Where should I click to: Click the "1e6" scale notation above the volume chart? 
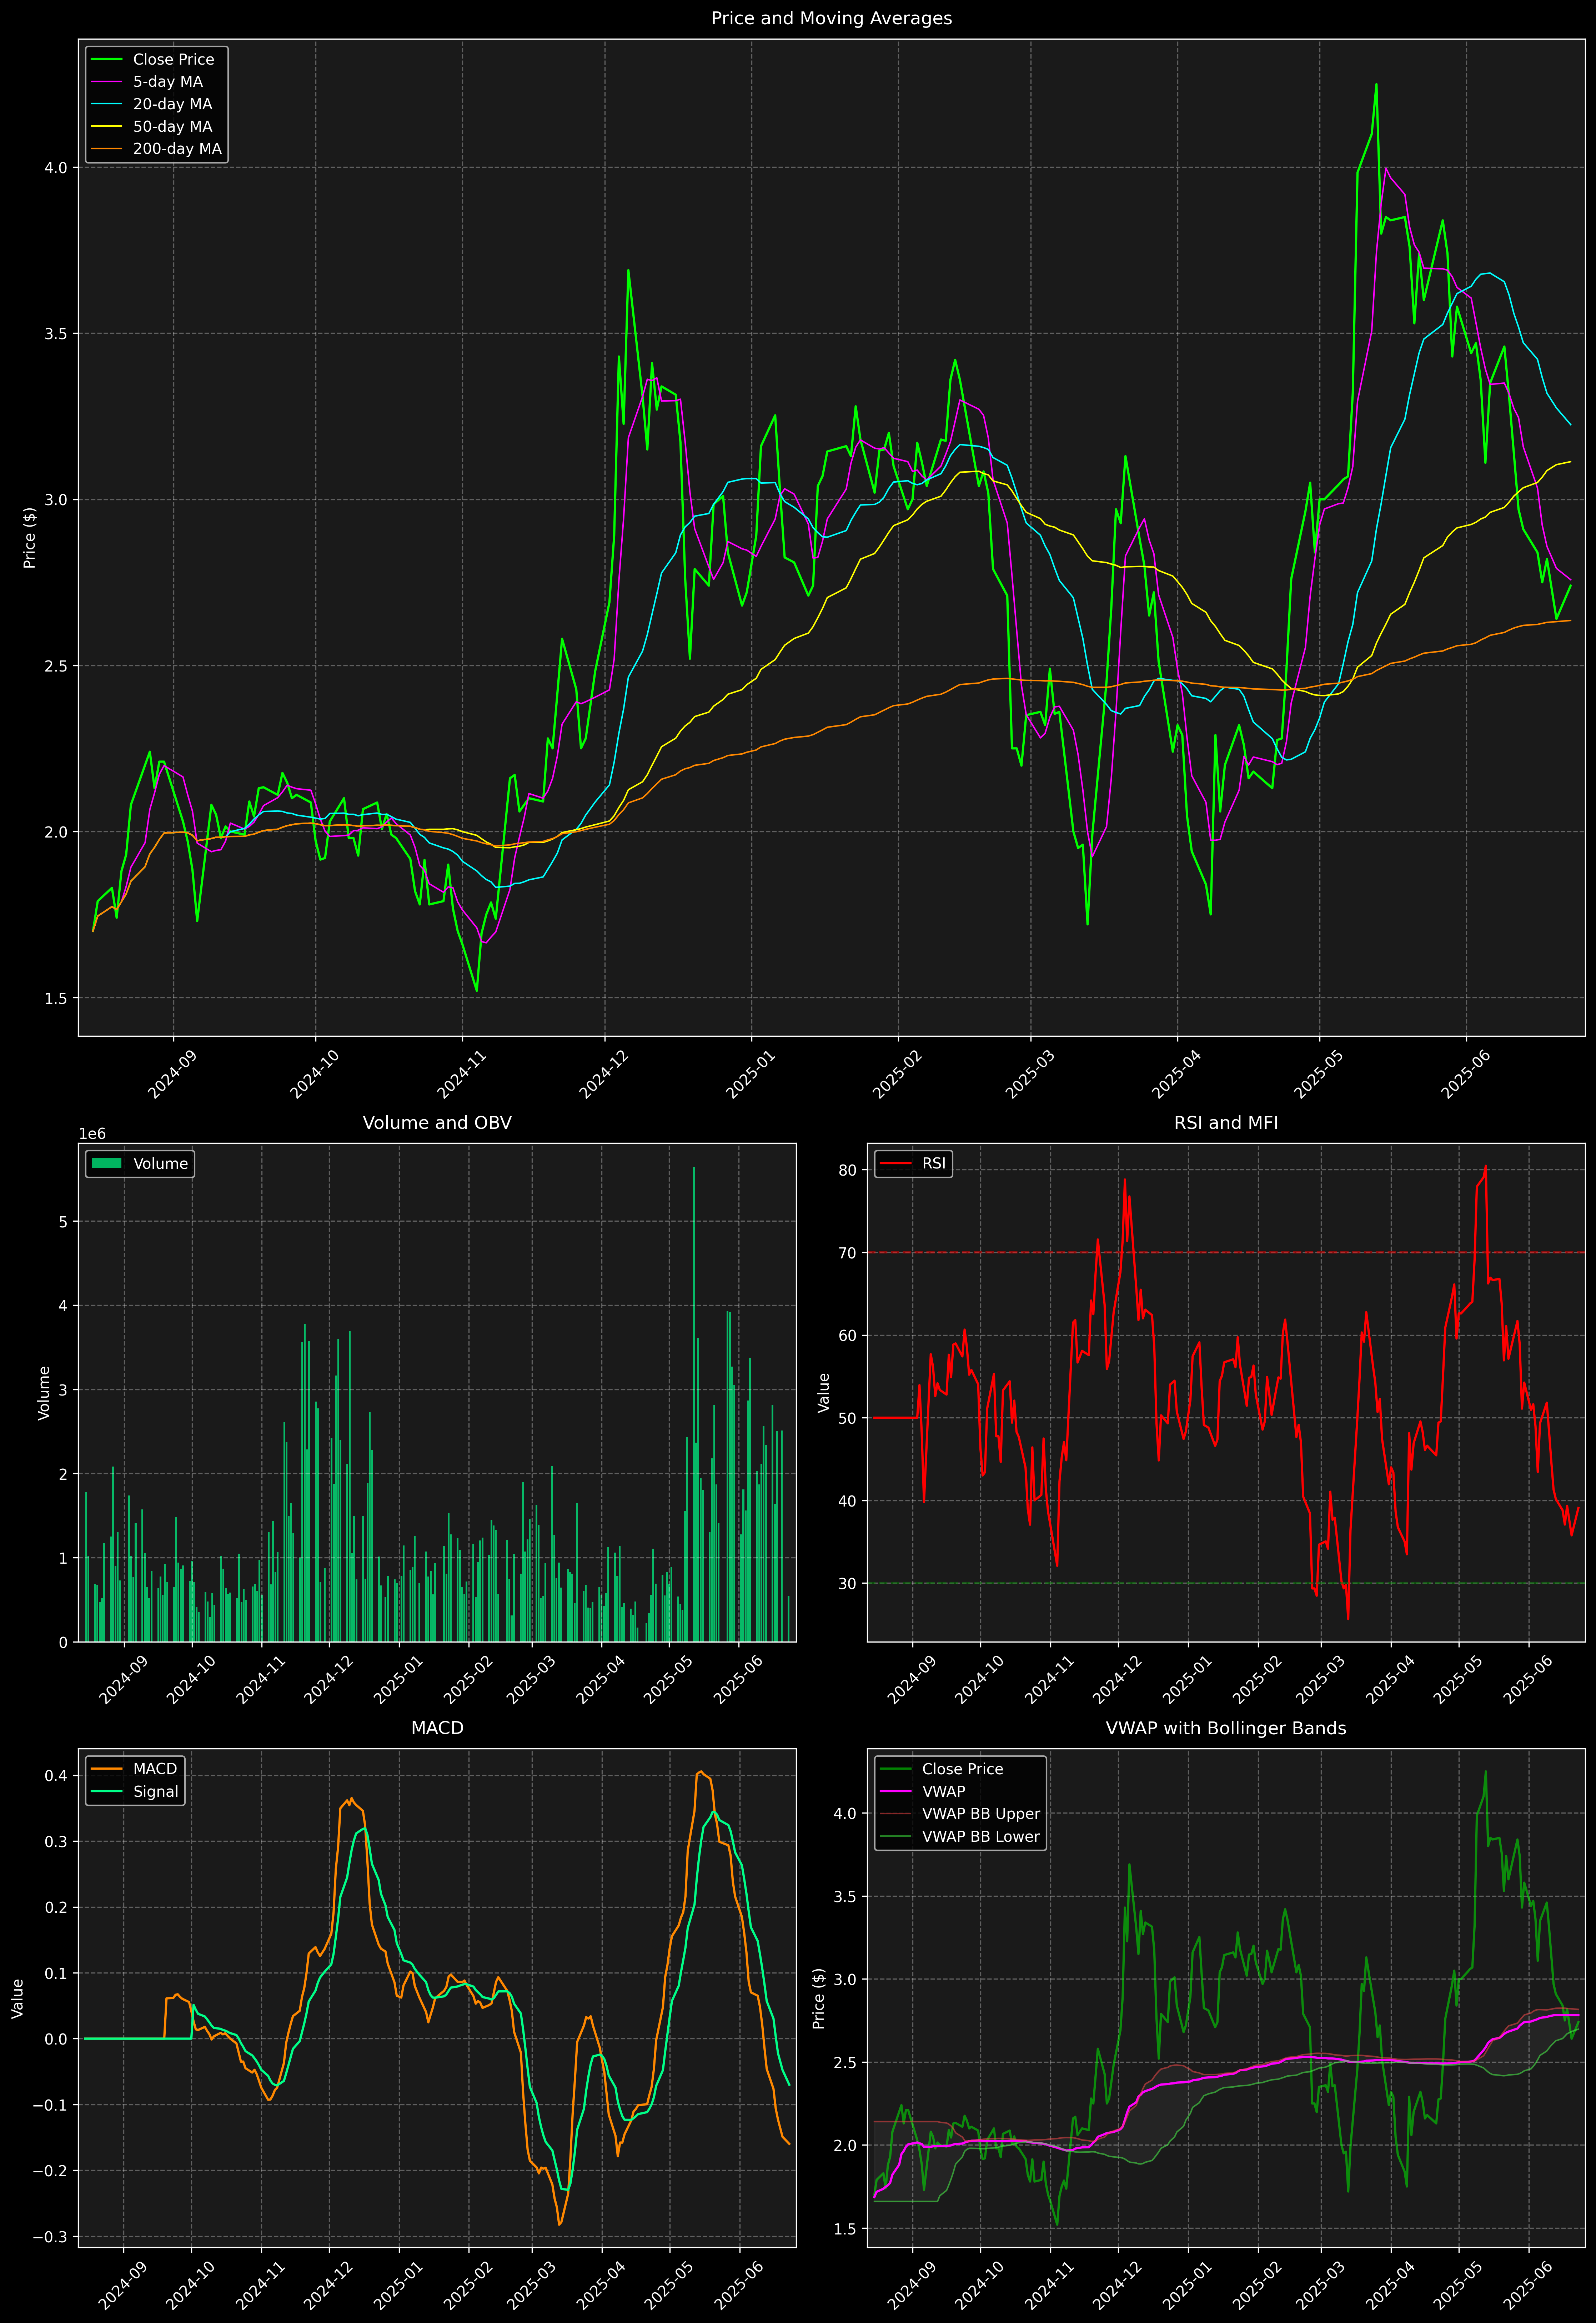click(x=92, y=1133)
